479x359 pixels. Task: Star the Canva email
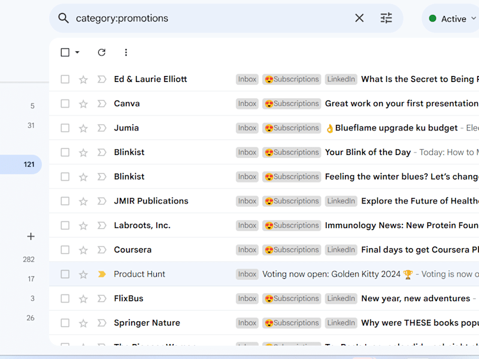point(83,104)
